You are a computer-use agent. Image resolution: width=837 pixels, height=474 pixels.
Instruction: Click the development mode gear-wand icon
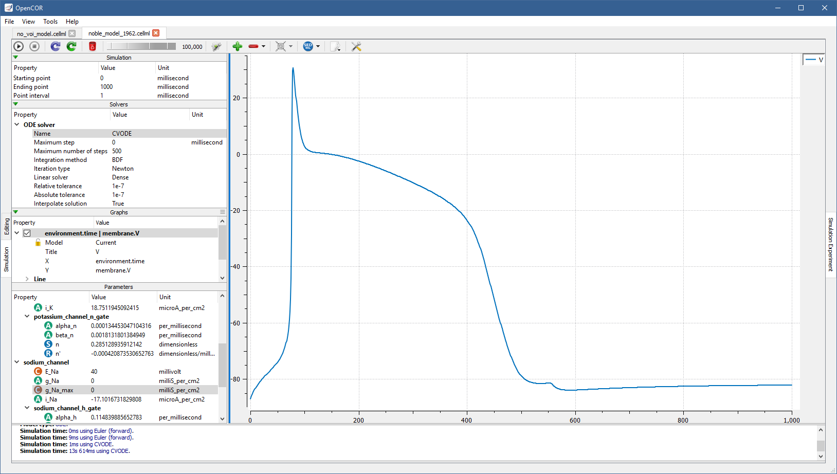216,46
